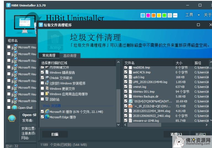This screenshot has width=212, height=148.
Task: Click the Windows 更新文件 icon
Action: [47, 88]
